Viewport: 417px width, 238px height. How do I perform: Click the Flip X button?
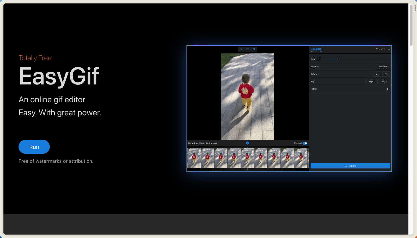[372, 81]
